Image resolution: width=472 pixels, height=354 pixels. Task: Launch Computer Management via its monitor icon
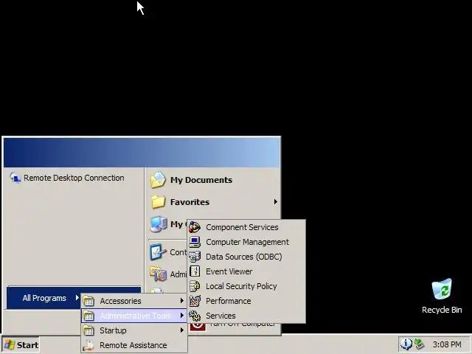point(195,242)
